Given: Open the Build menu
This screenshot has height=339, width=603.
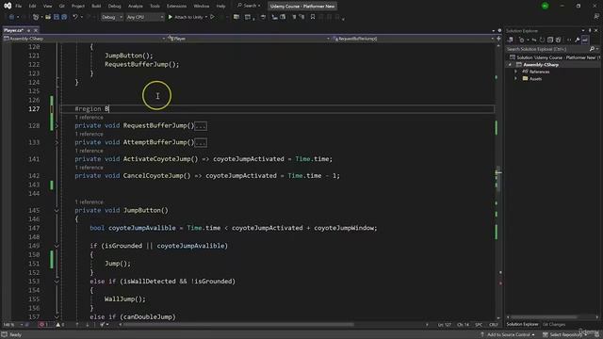Looking at the screenshot, I should pos(96,6).
